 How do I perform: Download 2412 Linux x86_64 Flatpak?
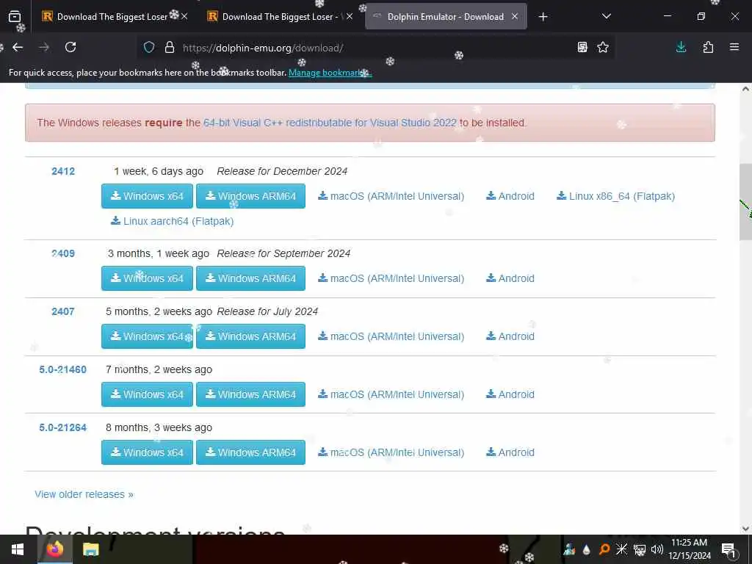click(x=616, y=196)
